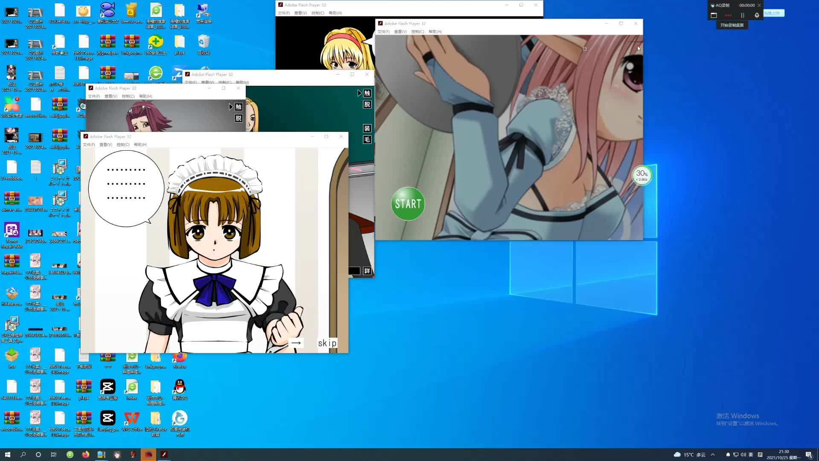Open 文件(F) menu in the front maid window
Image resolution: width=819 pixels, height=461 pixels.
click(89, 145)
